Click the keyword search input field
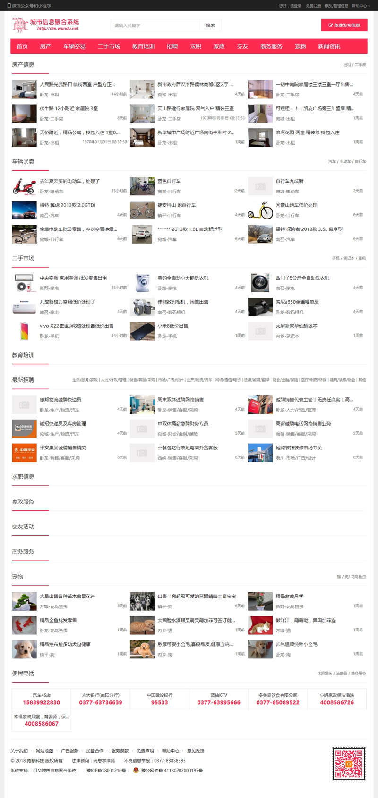The width and height of the screenshot is (378, 798). [155, 26]
